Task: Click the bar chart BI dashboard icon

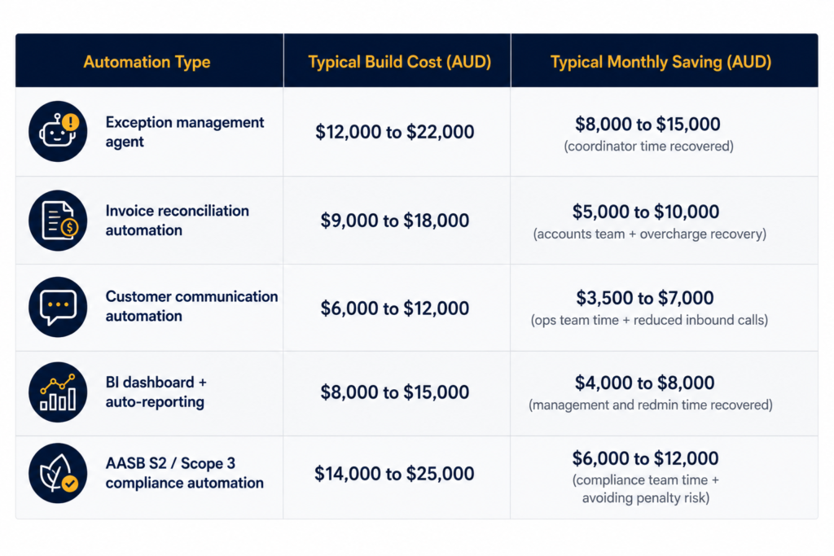Action: pos(58,392)
